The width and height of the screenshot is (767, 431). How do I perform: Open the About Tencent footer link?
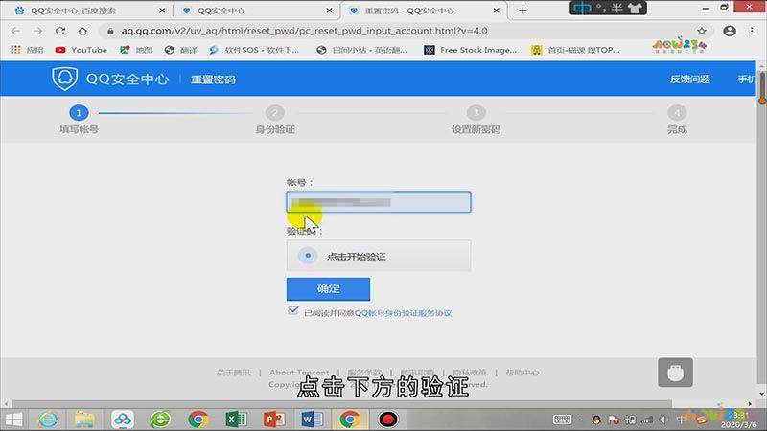pos(299,373)
